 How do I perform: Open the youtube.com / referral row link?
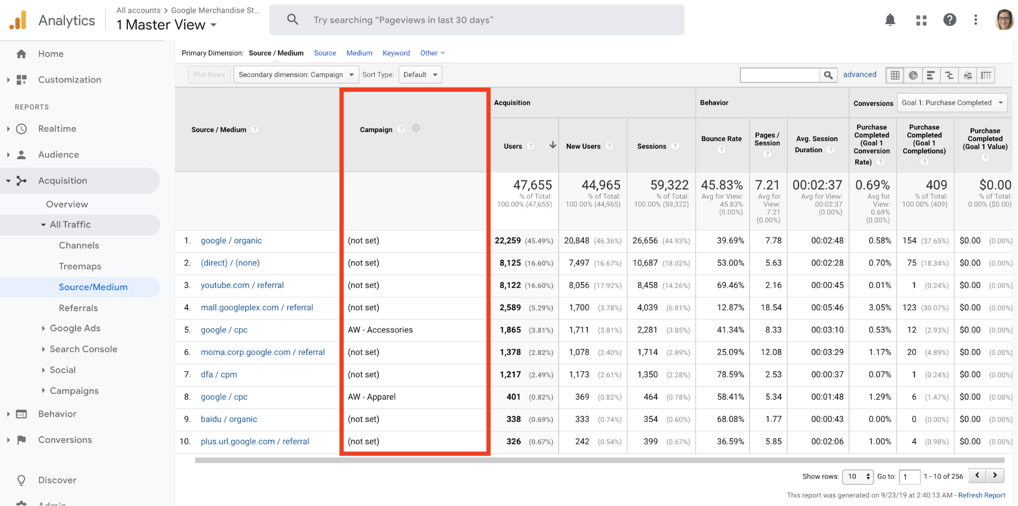tap(242, 286)
